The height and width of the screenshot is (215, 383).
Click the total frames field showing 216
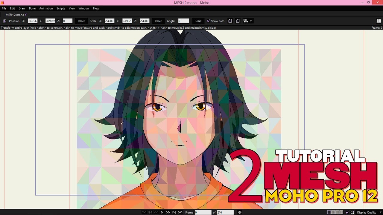pyautogui.click(x=225, y=212)
